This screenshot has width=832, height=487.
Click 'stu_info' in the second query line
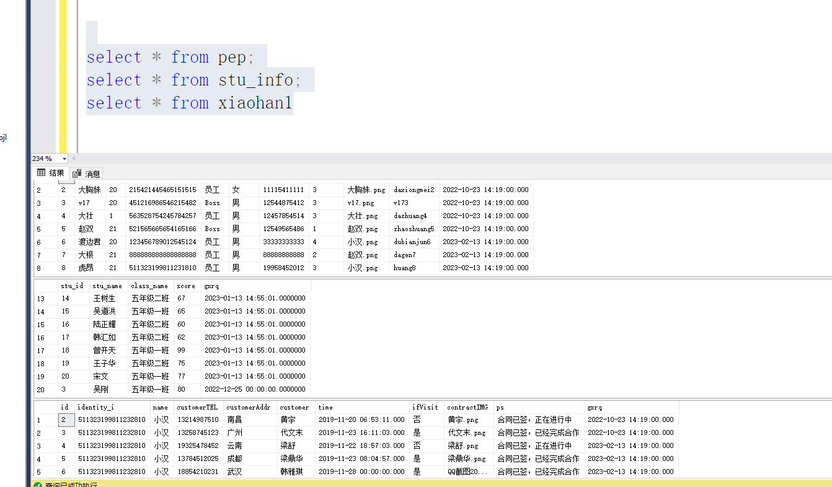[255, 80]
